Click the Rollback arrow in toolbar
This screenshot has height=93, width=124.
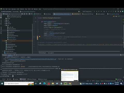[x=115, y=11]
